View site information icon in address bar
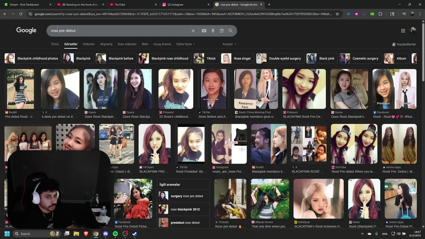This screenshot has width=425, height=239. [30, 14]
